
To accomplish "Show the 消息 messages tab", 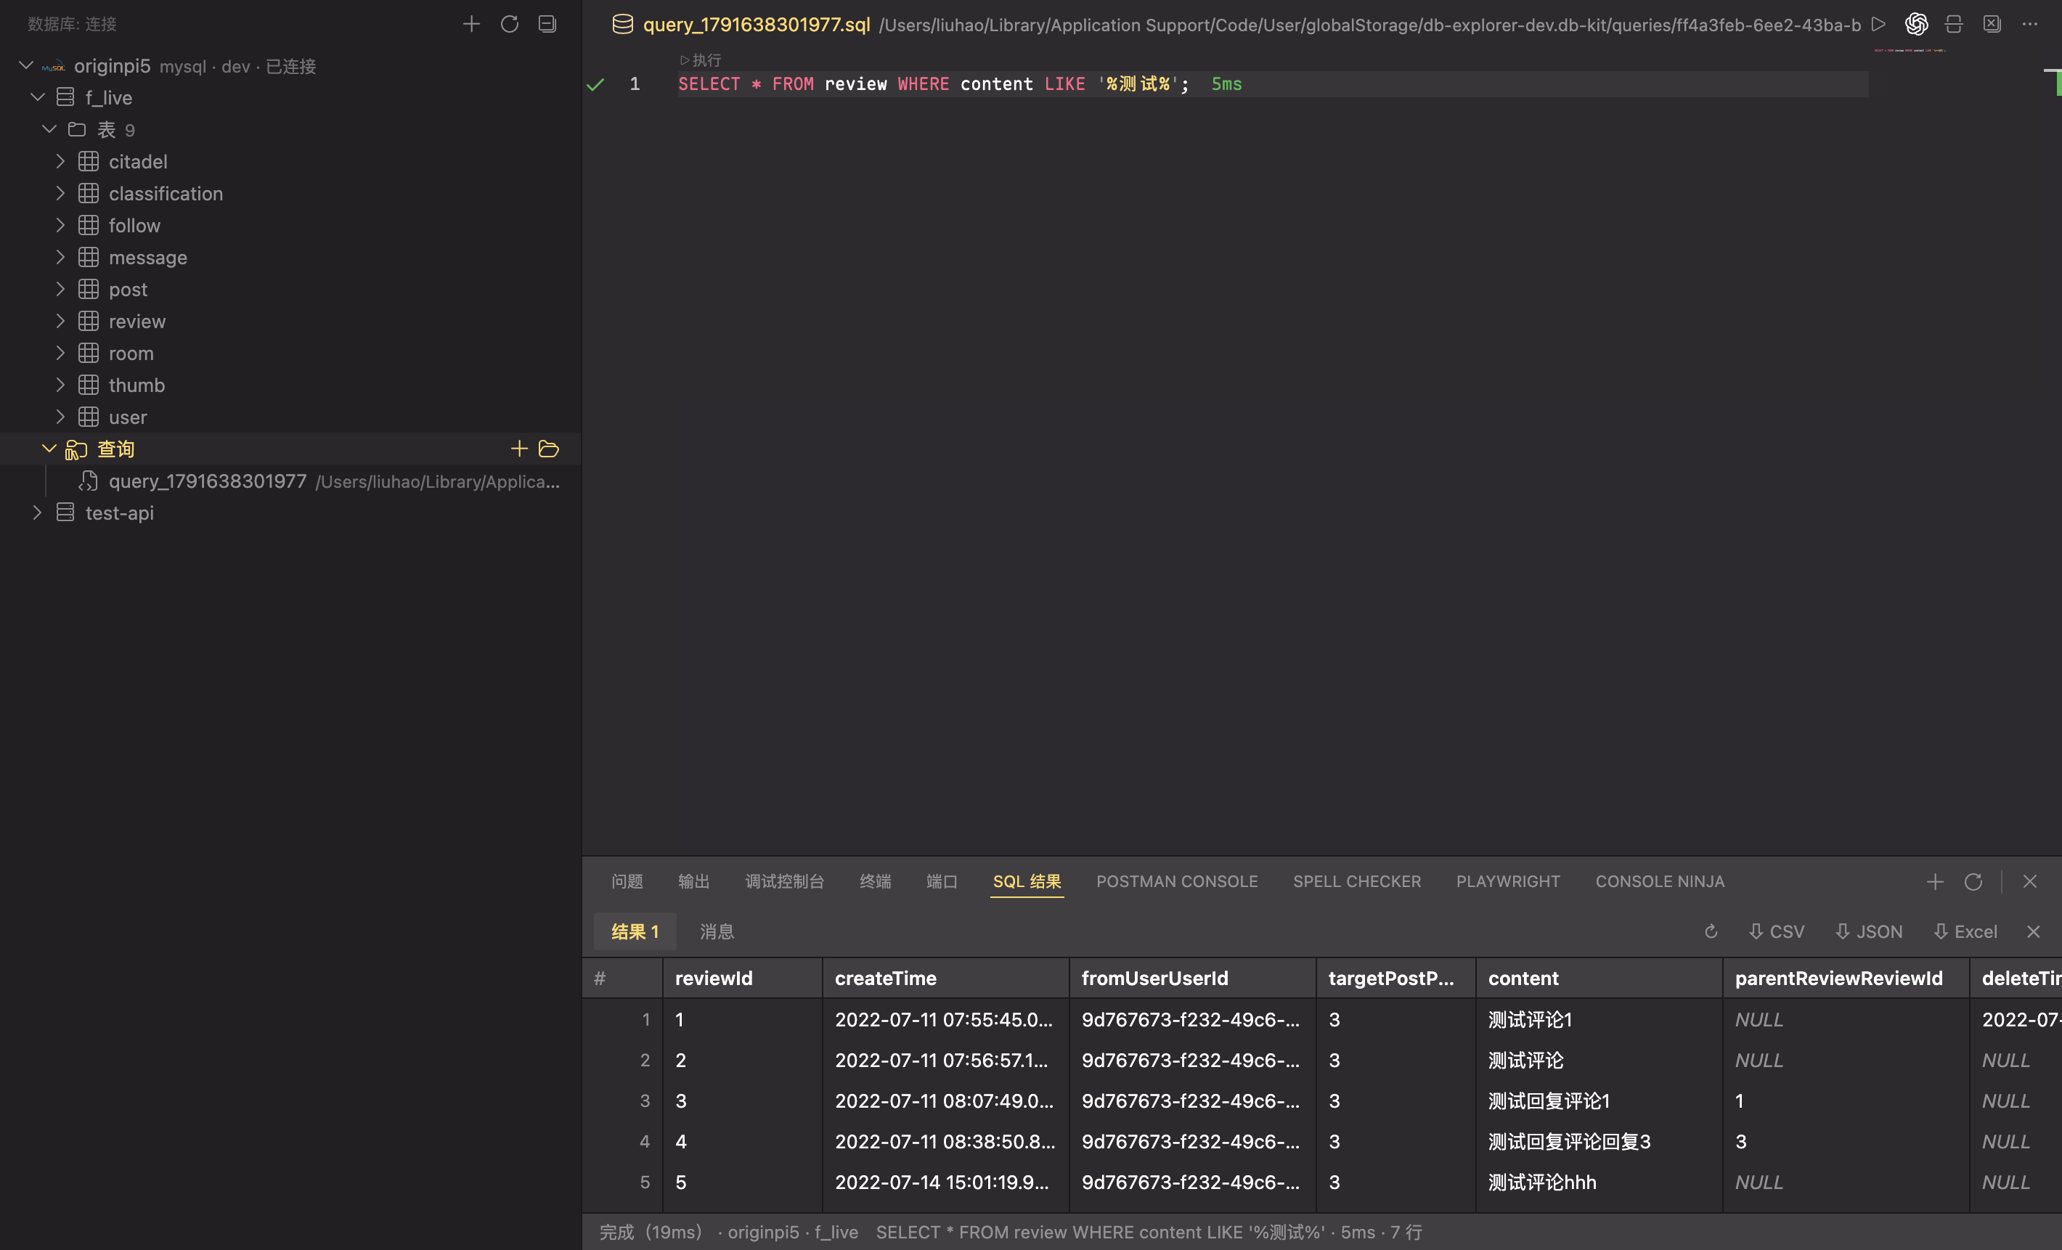I will click(x=717, y=932).
